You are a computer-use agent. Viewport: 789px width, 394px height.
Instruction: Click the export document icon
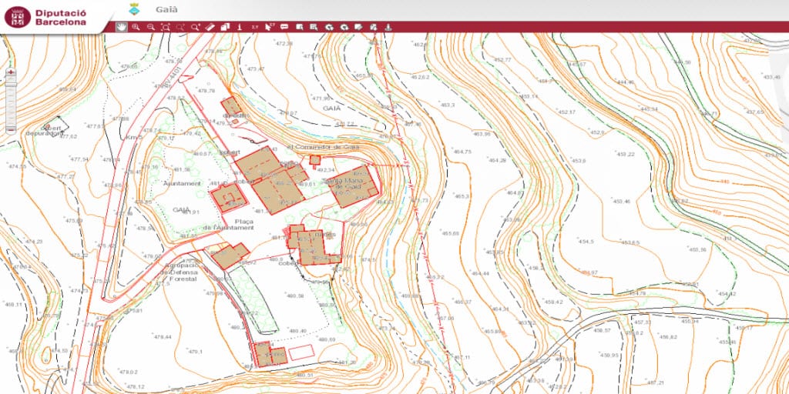coord(374,27)
